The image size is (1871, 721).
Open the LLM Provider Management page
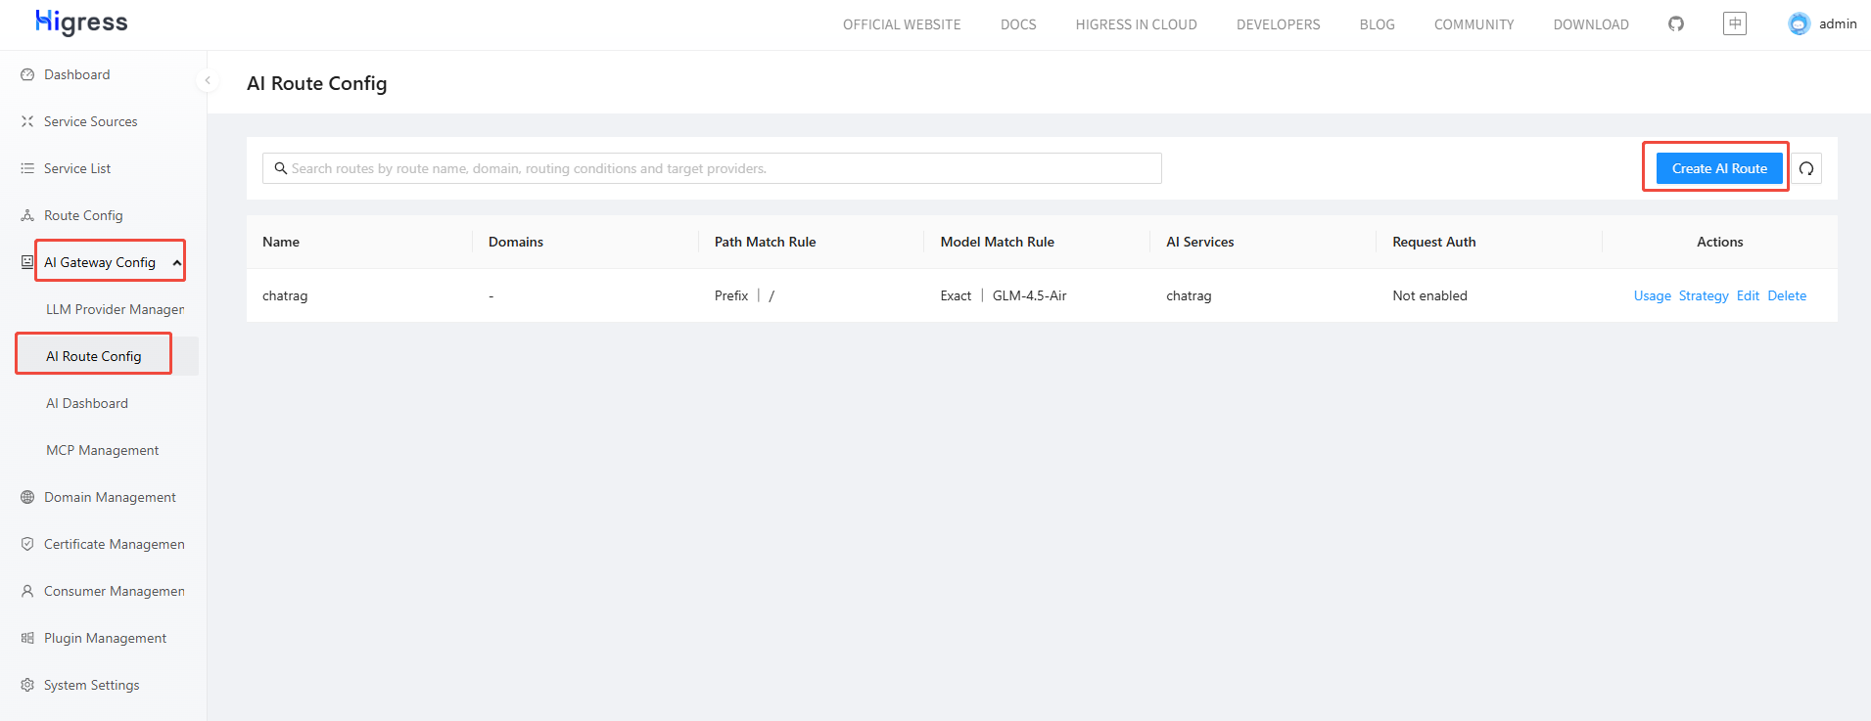point(115,309)
